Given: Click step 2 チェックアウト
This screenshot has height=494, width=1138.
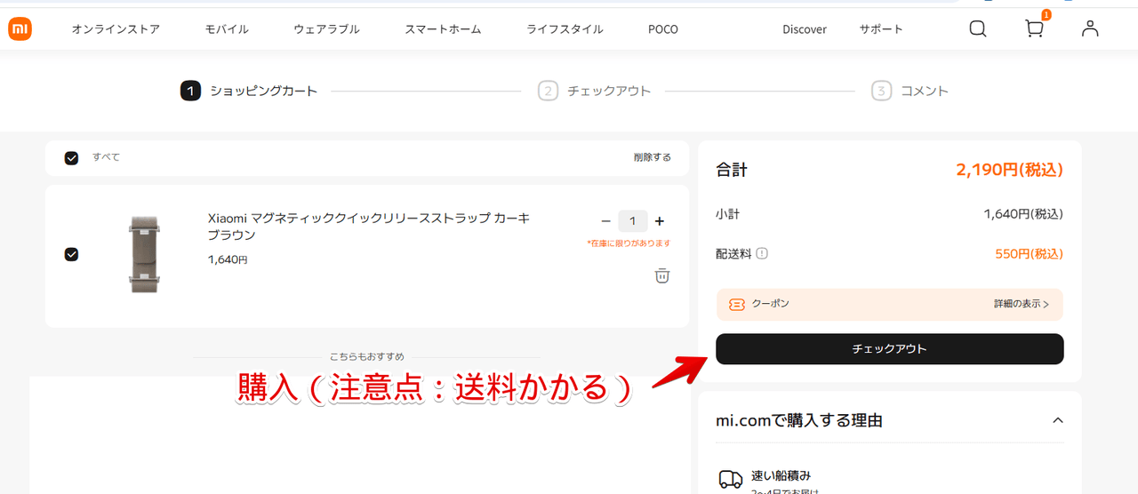Looking at the screenshot, I should click(x=595, y=91).
